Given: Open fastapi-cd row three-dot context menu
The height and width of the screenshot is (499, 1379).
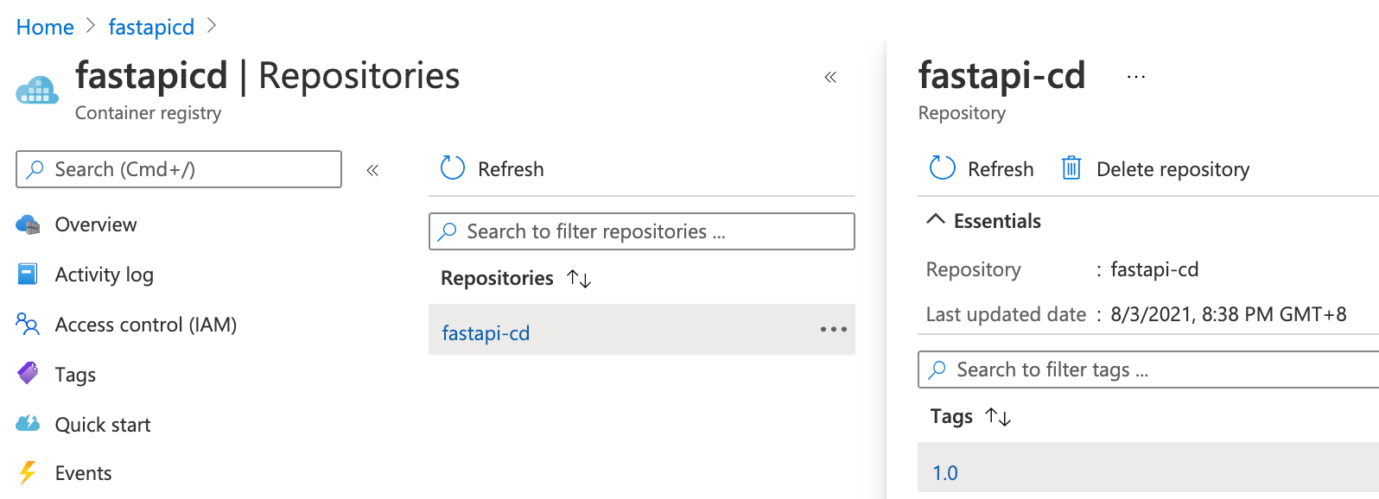Looking at the screenshot, I should [833, 330].
